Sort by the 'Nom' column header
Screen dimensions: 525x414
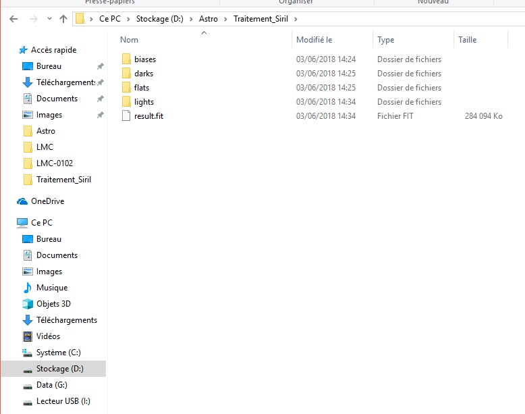(130, 40)
